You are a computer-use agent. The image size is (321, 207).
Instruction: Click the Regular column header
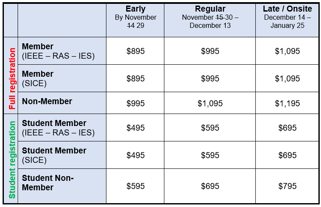pyautogui.click(x=210, y=9)
